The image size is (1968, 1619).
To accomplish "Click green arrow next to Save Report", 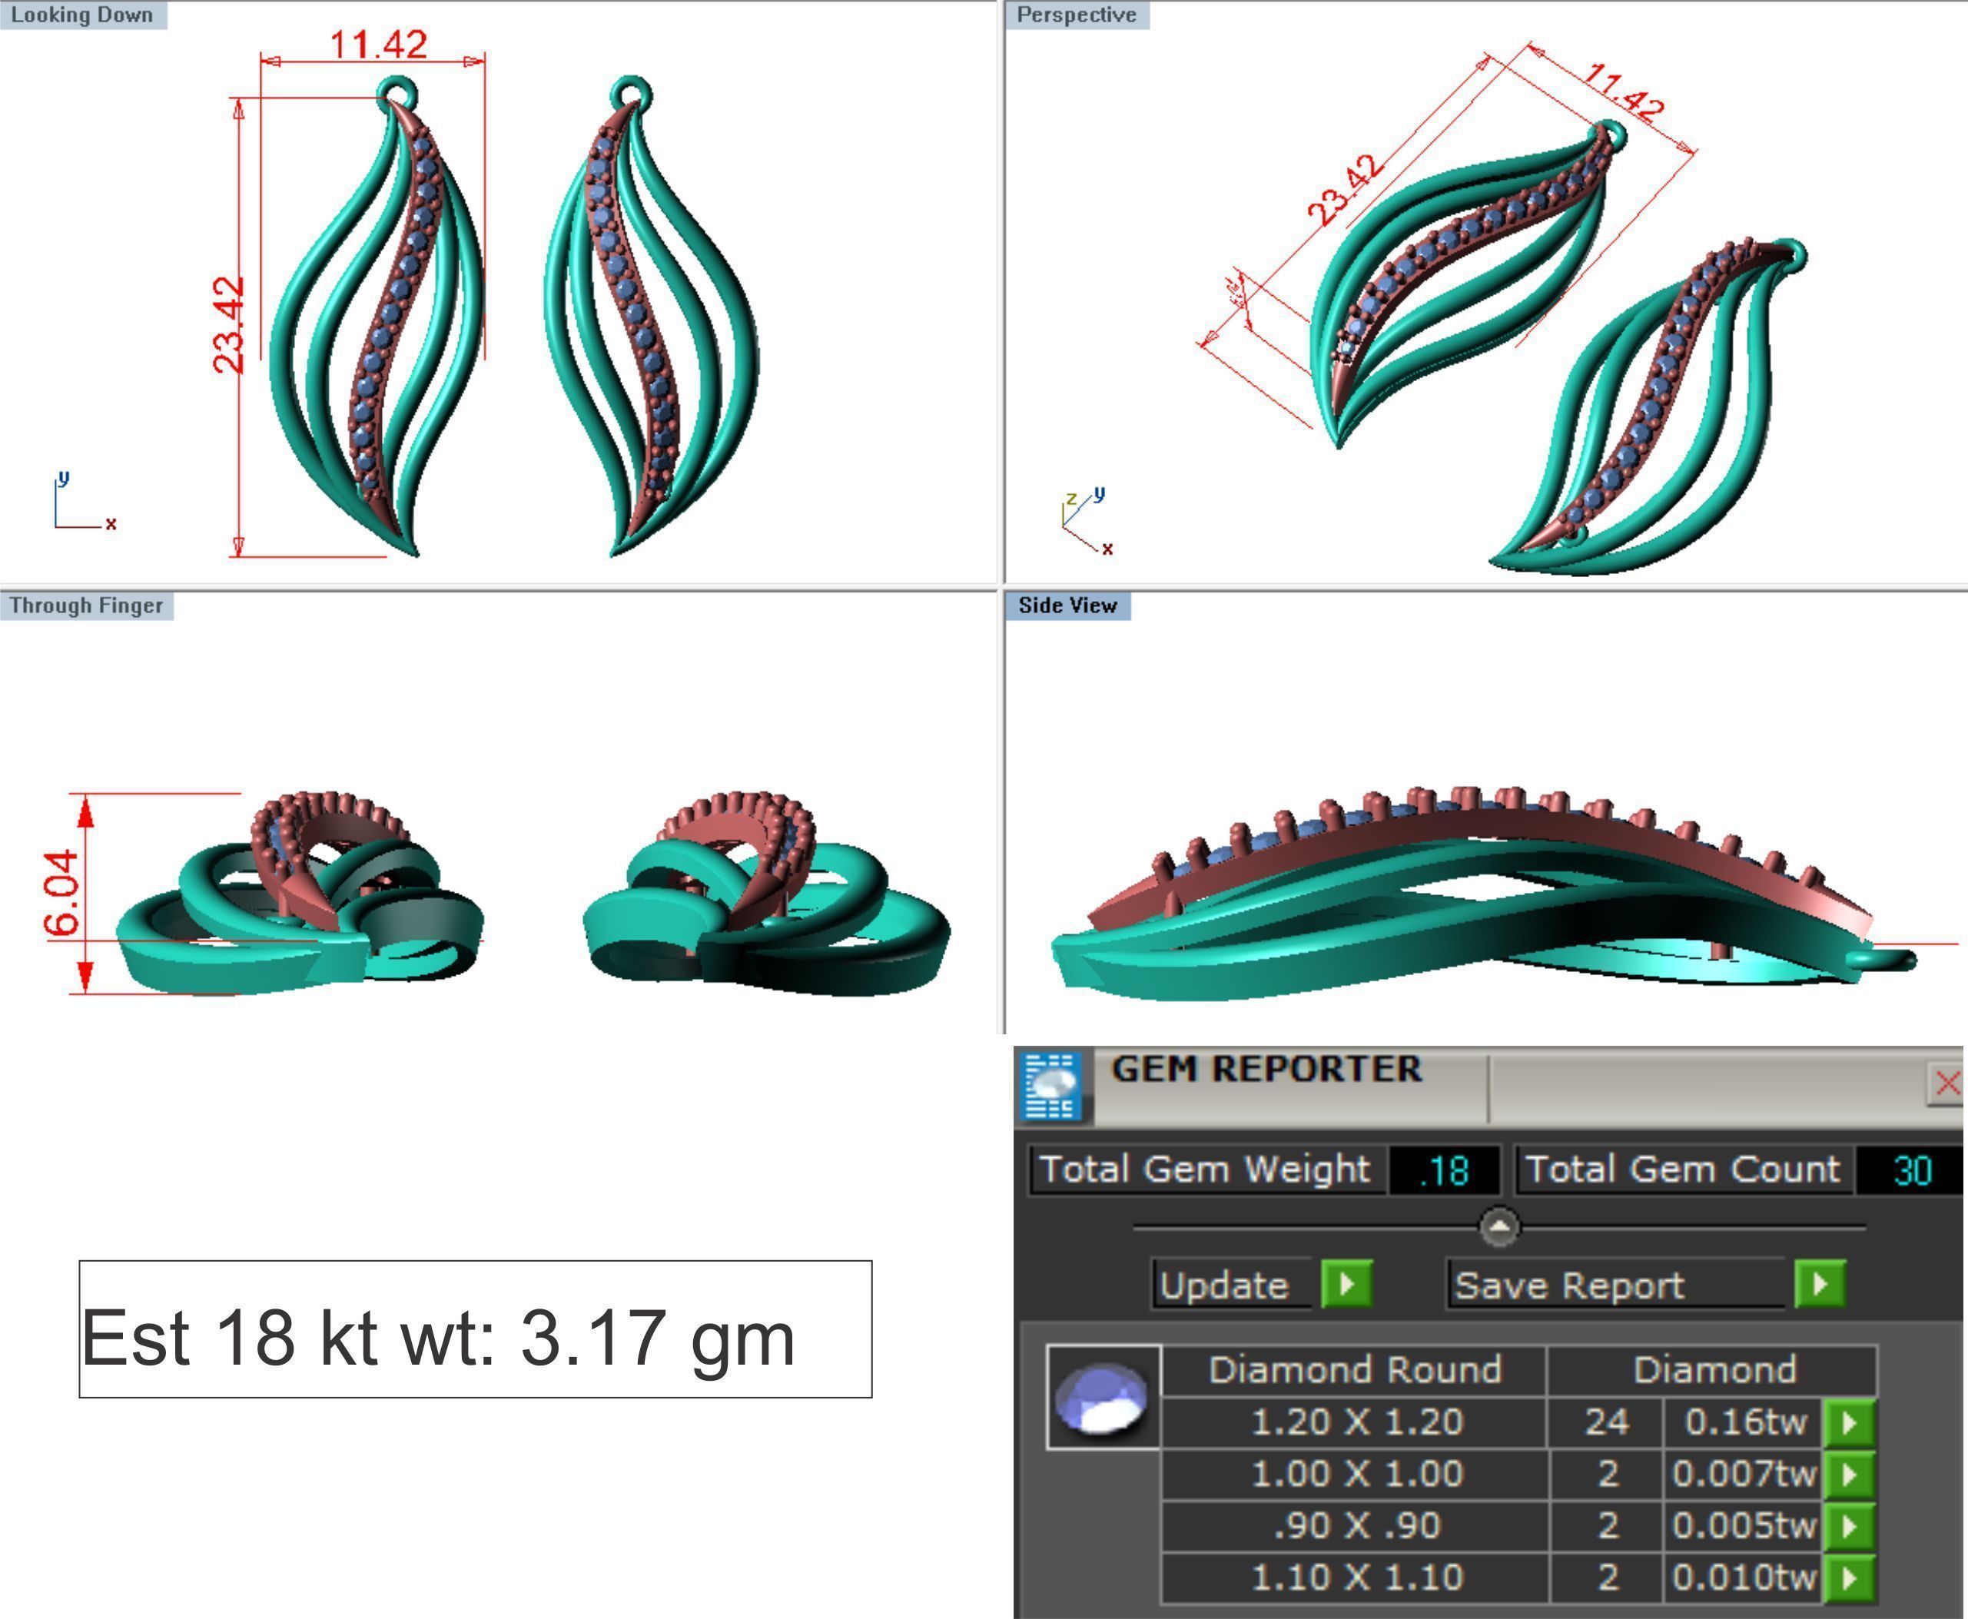I will pos(1820,1284).
